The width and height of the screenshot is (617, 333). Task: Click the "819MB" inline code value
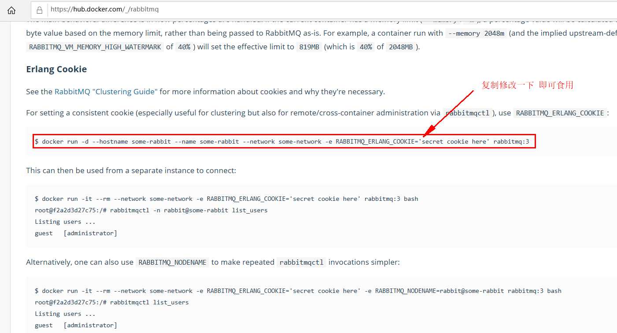coord(309,47)
